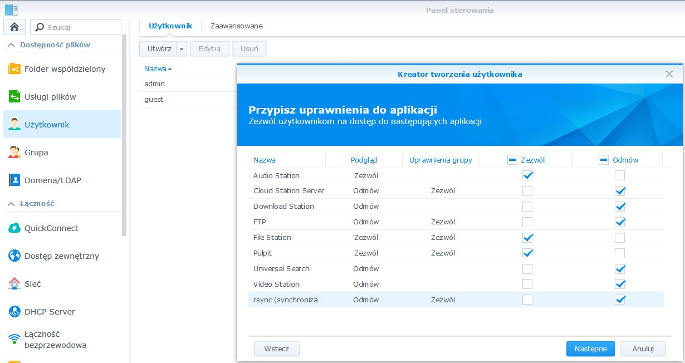This screenshot has height=363, width=685.
Task: Select the Cloud Station Server row name
Action: click(288, 191)
